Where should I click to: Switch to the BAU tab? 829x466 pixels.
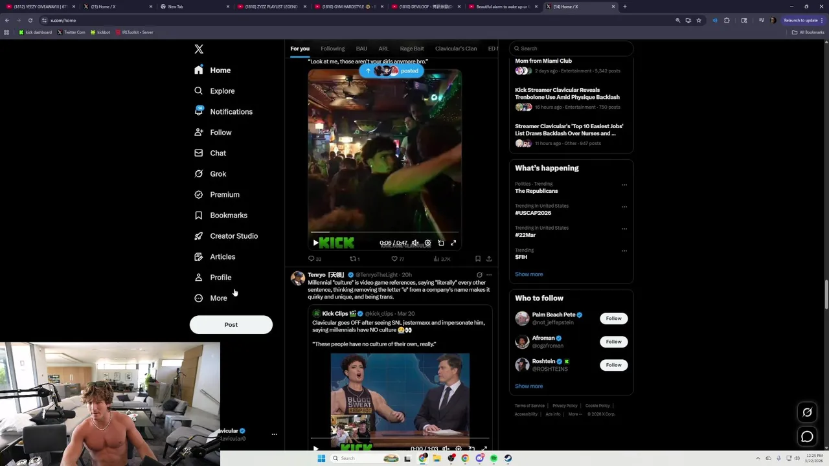[361, 49]
